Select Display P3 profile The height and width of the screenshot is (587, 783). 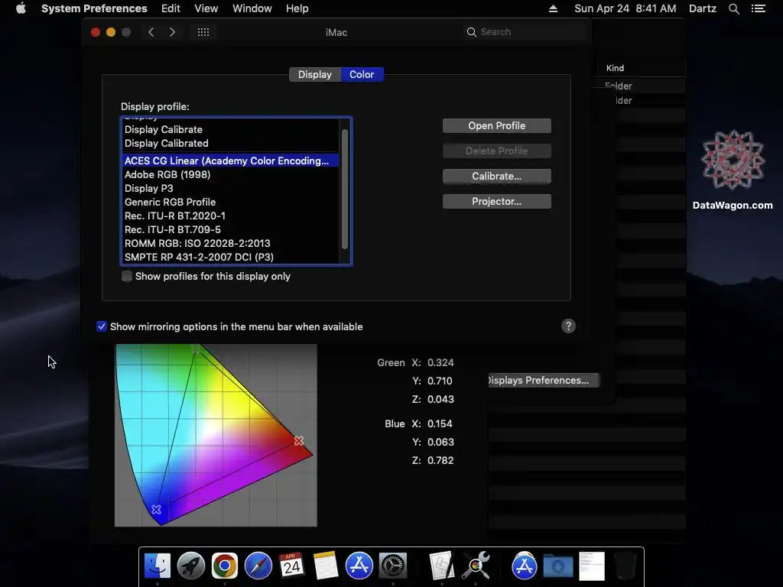click(x=231, y=188)
